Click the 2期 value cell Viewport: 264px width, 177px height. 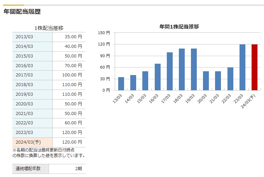(x=67, y=169)
